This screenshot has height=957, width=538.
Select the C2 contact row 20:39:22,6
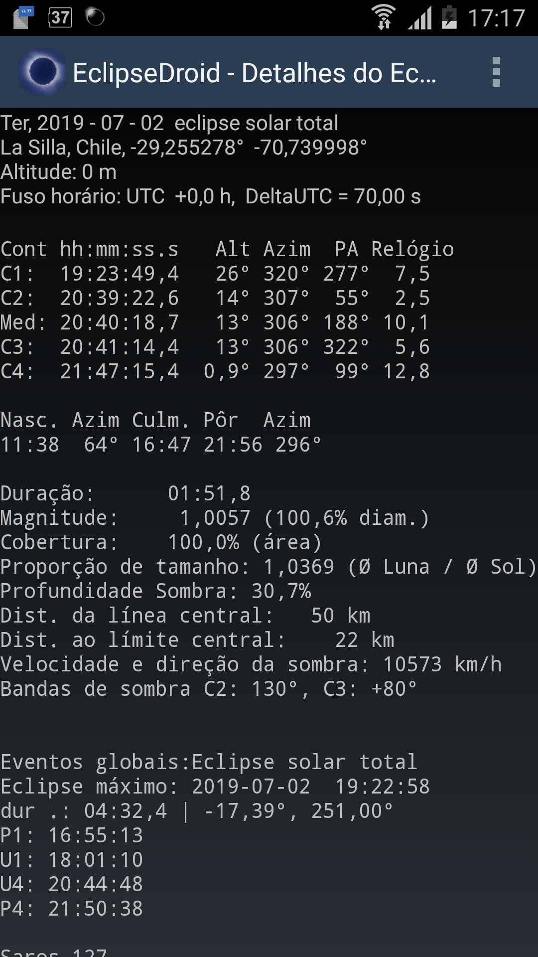point(215,298)
